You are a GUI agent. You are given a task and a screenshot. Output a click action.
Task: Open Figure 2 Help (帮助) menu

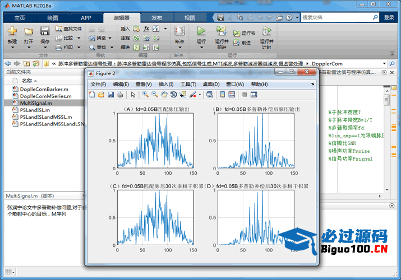(259, 84)
